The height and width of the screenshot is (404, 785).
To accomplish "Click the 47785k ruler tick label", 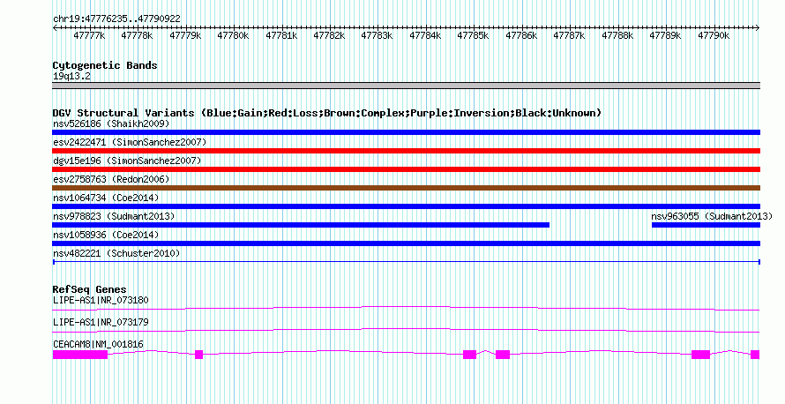I will tap(473, 36).
